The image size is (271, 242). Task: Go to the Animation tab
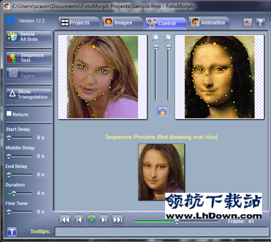tap(209, 23)
